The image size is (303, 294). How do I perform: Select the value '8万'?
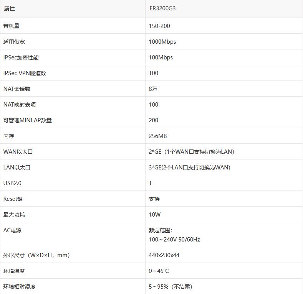point(153,89)
